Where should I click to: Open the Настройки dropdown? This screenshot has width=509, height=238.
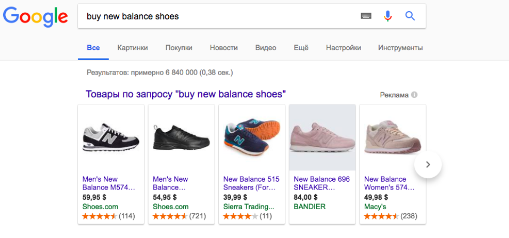(x=343, y=47)
